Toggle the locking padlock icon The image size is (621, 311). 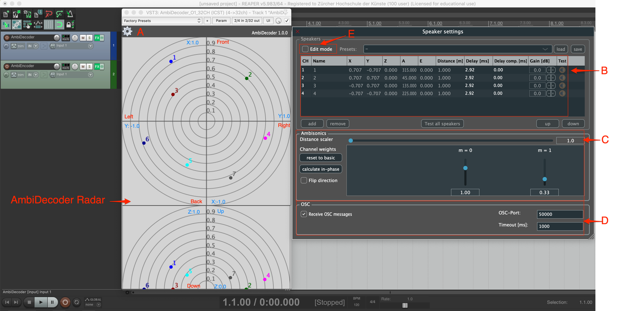tap(69, 25)
